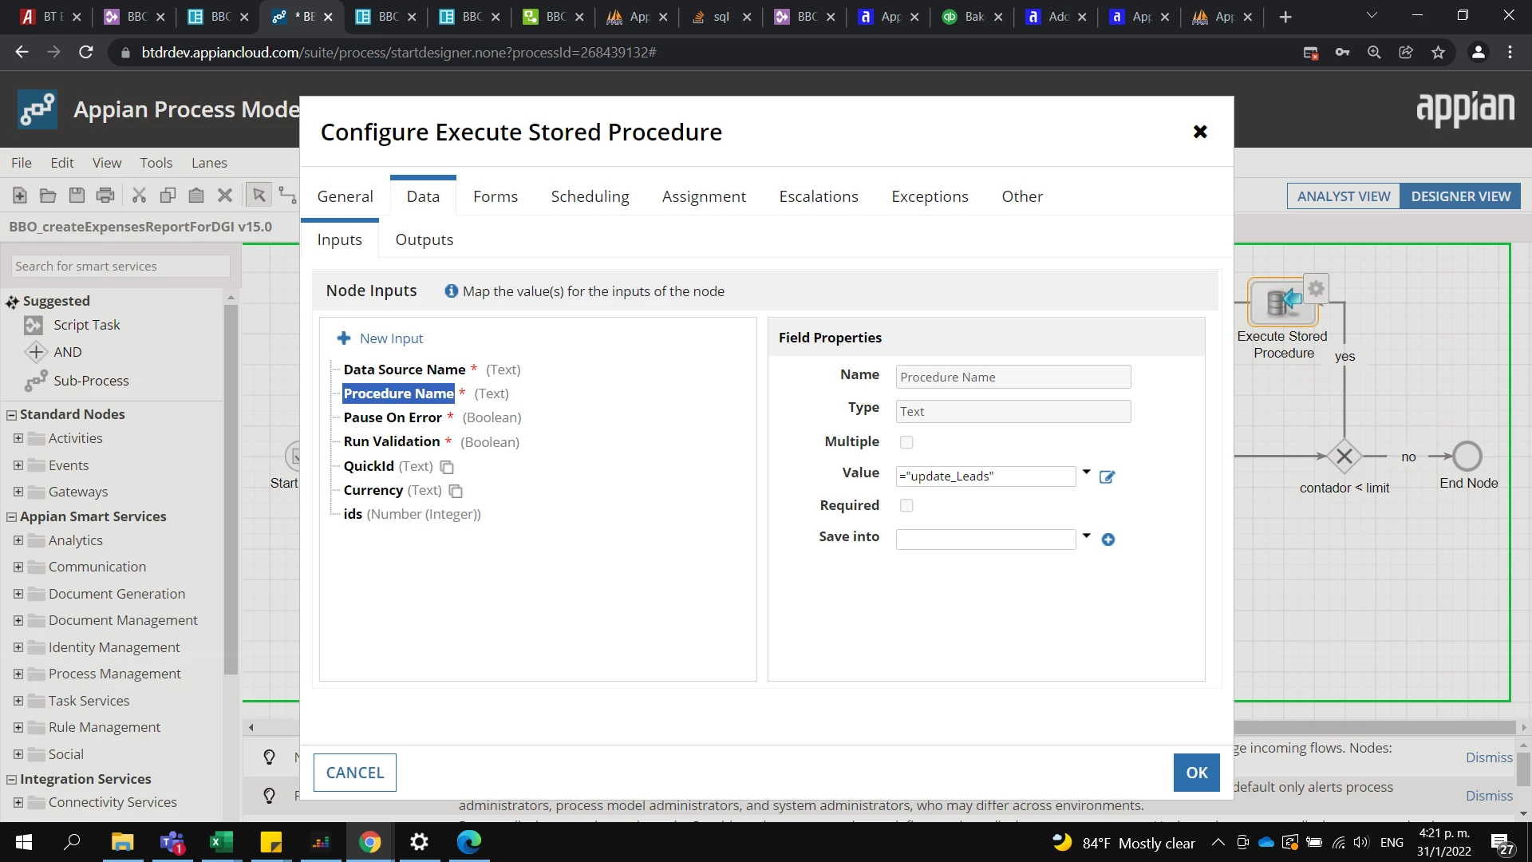Bookmark this page with the star icon
1532x862 pixels.
(x=1438, y=53)
